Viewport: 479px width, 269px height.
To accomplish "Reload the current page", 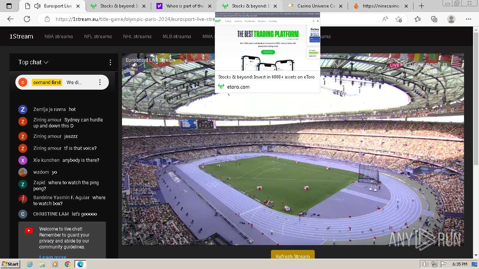I will (27, 19).
